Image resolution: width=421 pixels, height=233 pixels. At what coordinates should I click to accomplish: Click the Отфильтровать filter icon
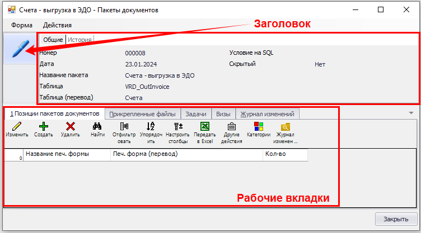(x=124, y=127)
